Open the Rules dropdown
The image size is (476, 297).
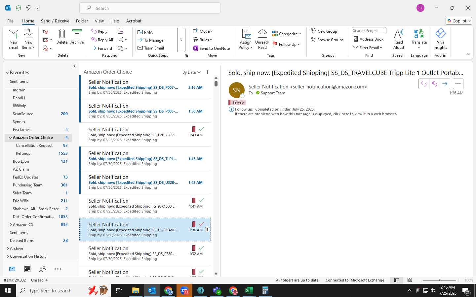(203, 40)
